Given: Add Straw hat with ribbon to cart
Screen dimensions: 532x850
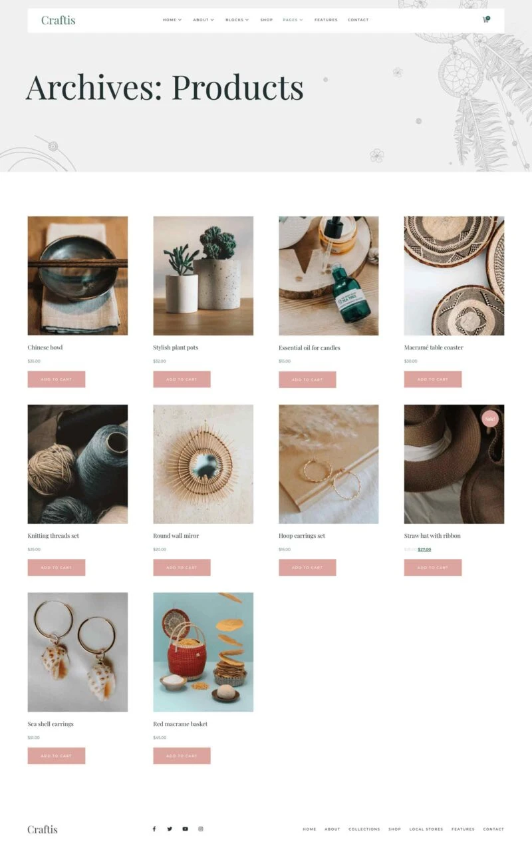Looking at the screenshot, I should 433,568.
